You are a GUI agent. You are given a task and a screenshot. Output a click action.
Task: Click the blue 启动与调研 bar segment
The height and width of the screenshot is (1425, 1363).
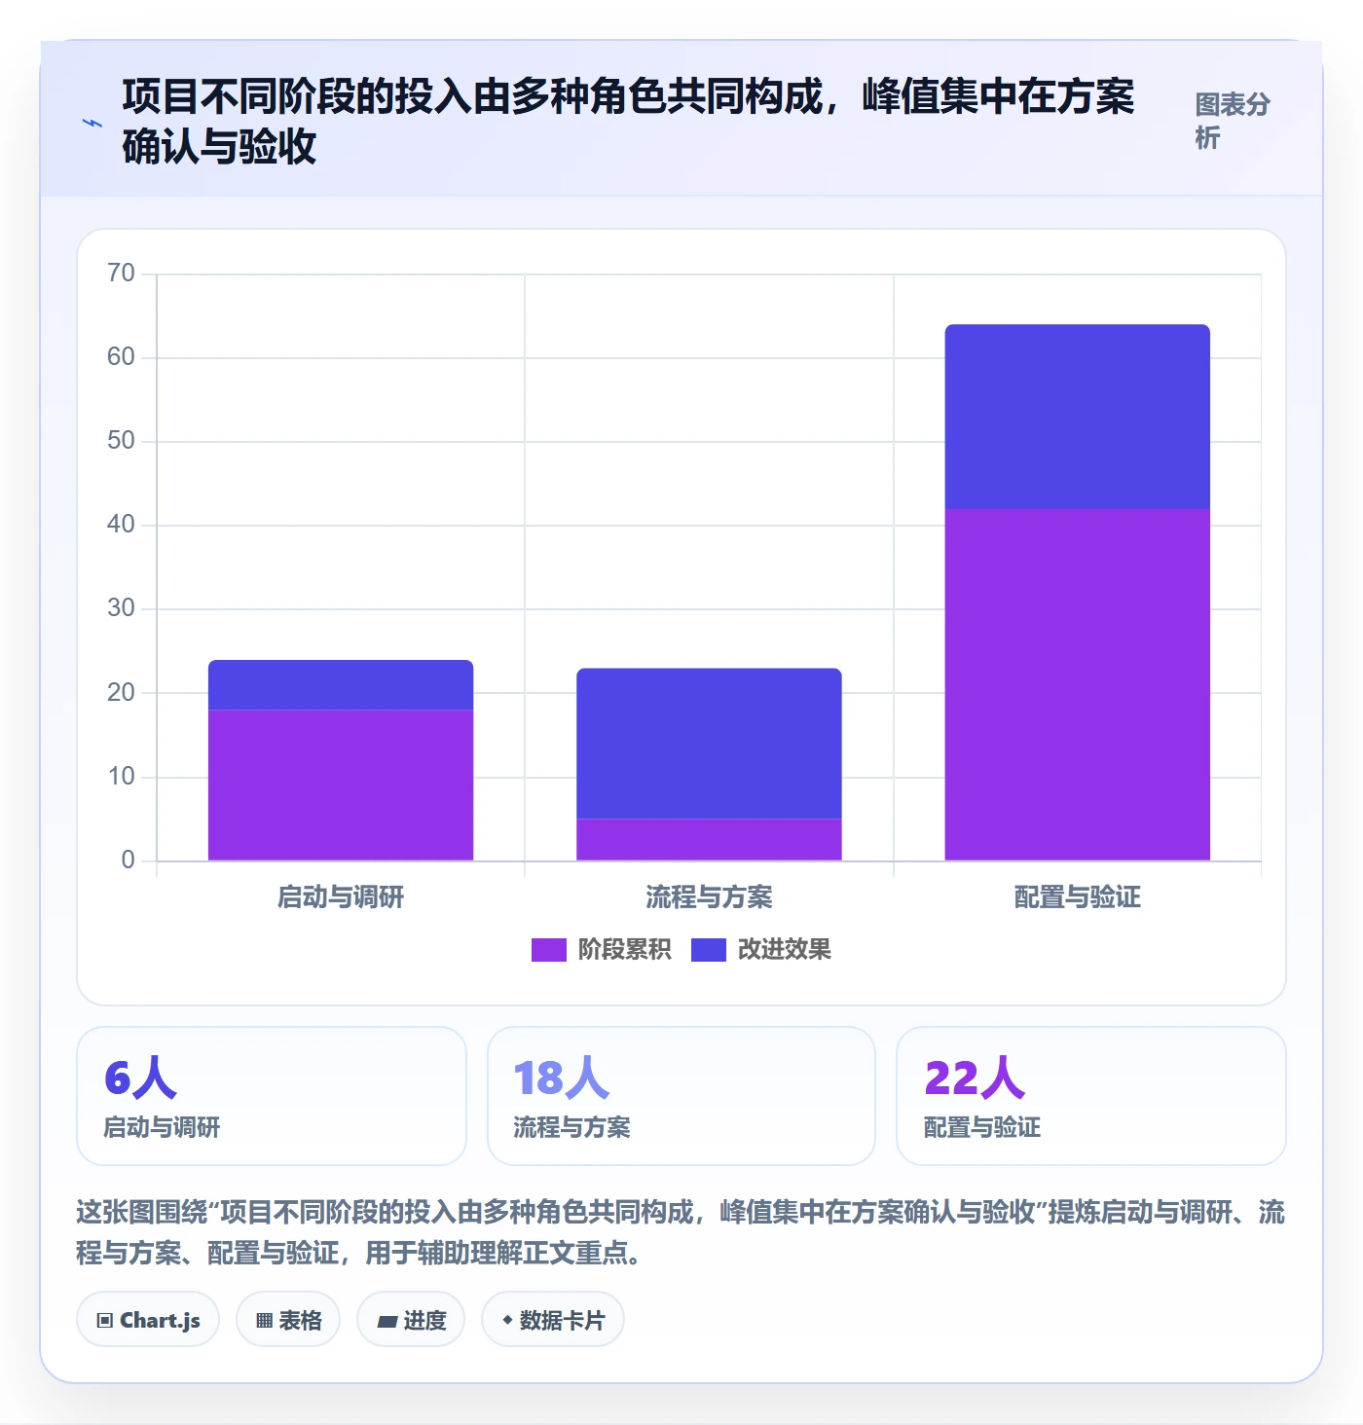click(341, 685)
